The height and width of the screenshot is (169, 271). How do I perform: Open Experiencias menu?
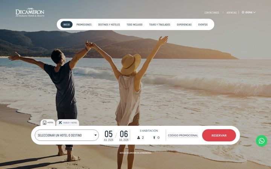184,25
